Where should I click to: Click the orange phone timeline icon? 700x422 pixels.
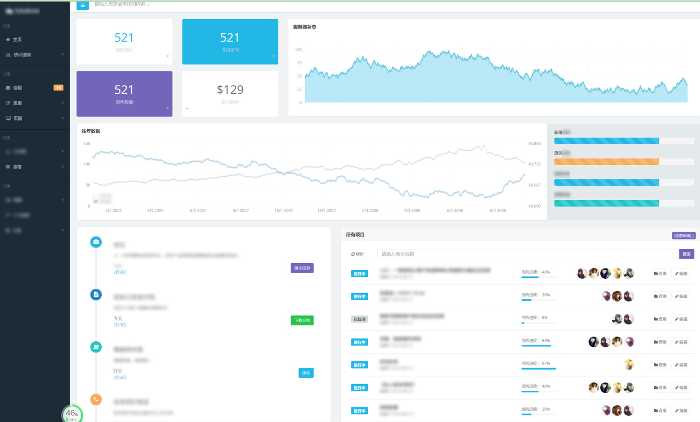96,399
